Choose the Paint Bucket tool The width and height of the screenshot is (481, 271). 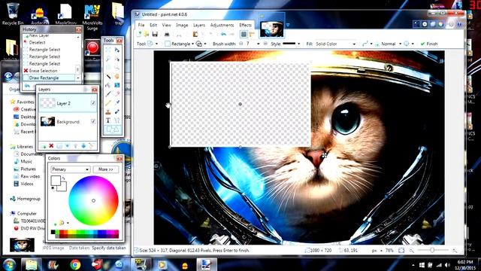click(x=108, y=85)
